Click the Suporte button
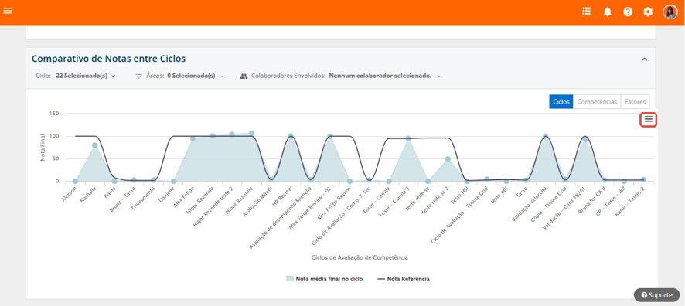The image size is (685, 306). [656, 295]
